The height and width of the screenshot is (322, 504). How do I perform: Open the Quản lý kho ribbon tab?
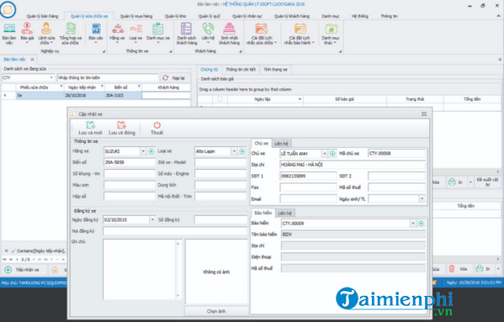pyautogui.click(x=175, y=16)
